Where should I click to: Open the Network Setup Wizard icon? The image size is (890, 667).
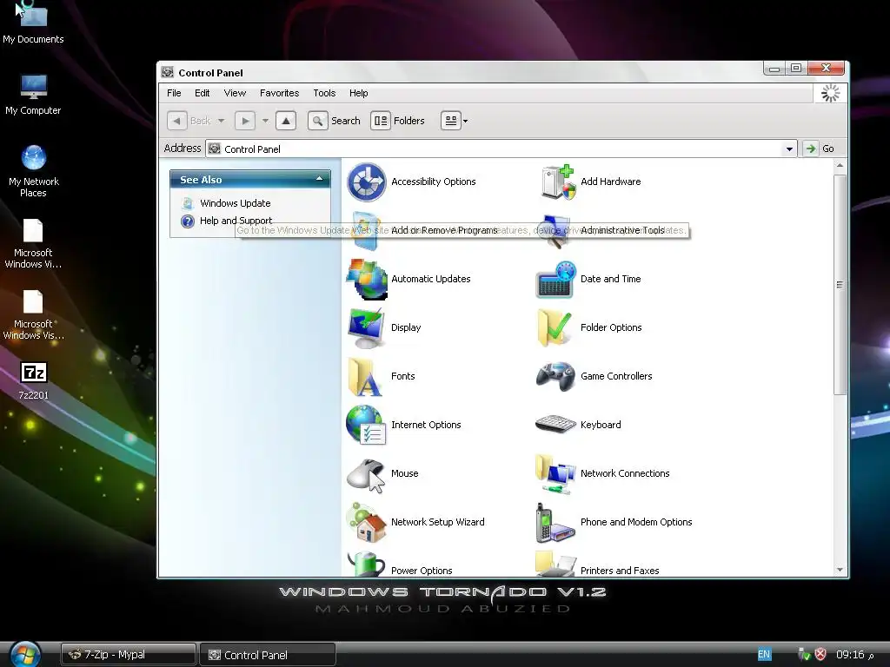367,522
